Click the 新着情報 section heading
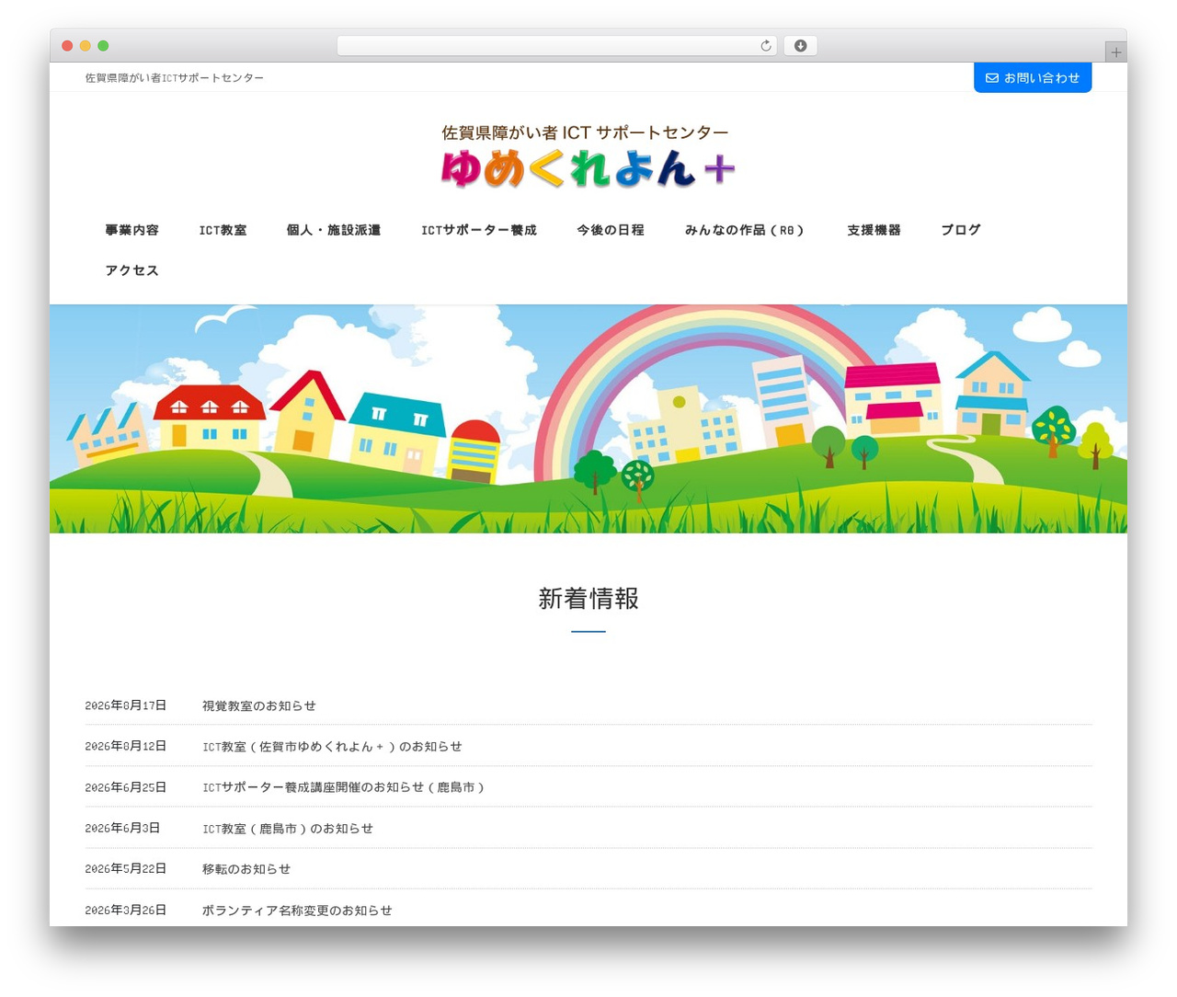The width and height of the screenshot is (1177, 997). coord(588,599)
